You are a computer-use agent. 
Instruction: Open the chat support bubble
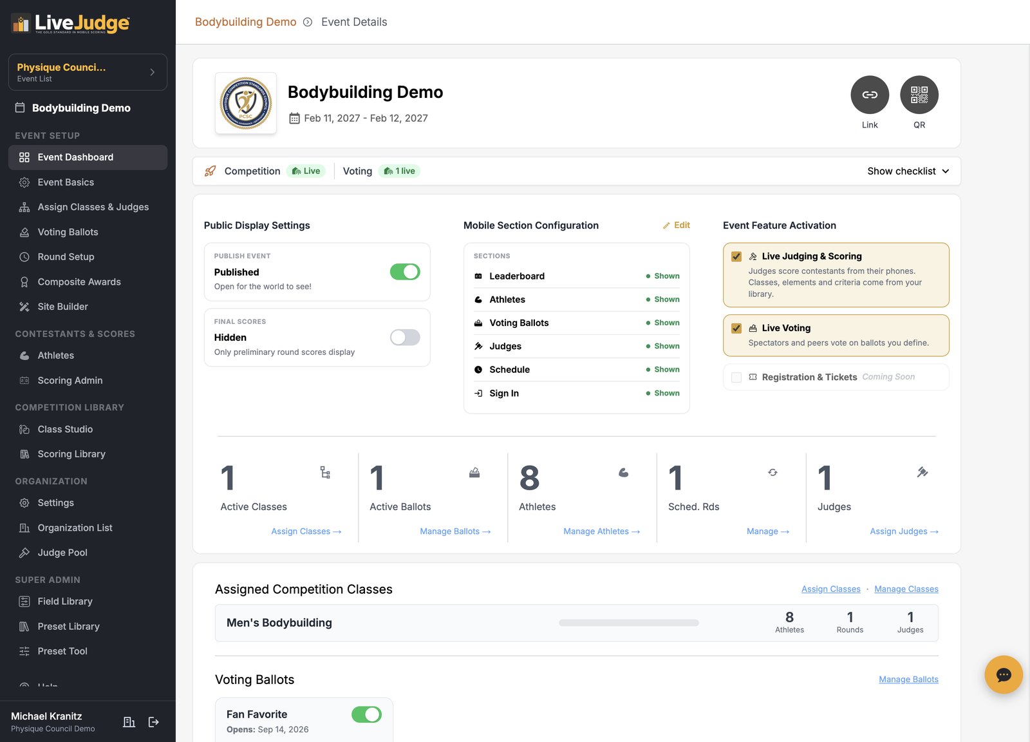coord(1004,674)
